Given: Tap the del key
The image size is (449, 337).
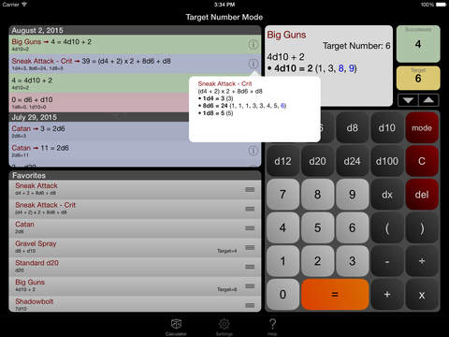Looking at the screenshot, I should coord(422,195).
